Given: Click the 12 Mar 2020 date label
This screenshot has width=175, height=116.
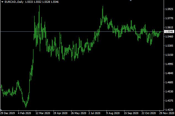Looking at the screenshot, I should [43, 113].
